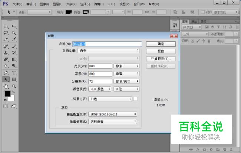The width and height of the screenshot is (241, 153).
Task: Select the Blur tool
Action: tap(6, 66)
